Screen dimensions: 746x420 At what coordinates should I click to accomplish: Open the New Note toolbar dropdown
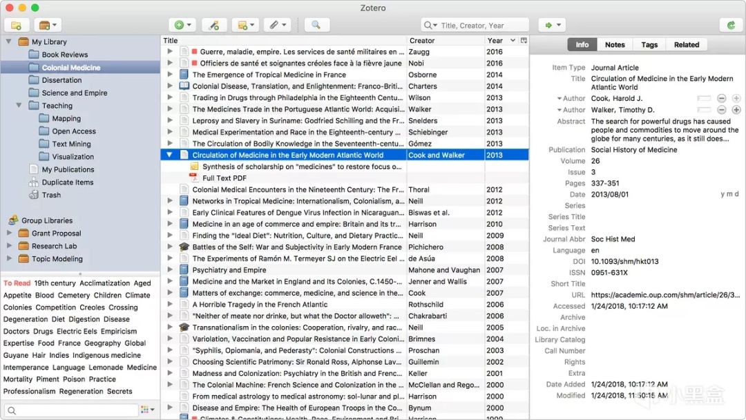pyautogui.click(x=245, y=25)
